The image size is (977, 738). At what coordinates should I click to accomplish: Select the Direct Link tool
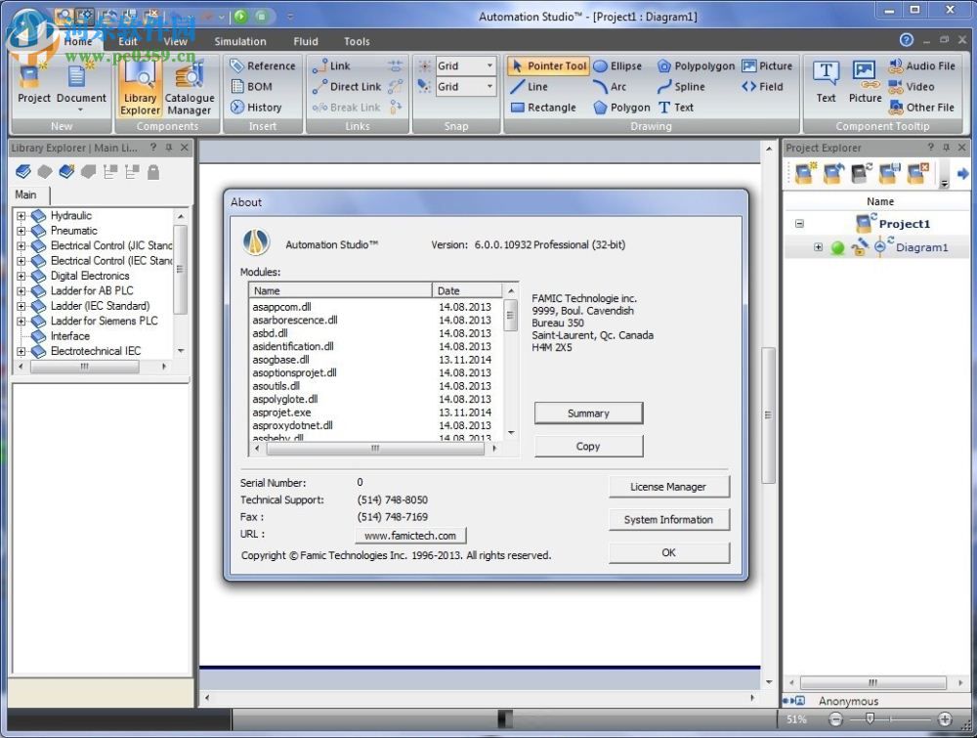pyautogui.click(x=347, y=87)
